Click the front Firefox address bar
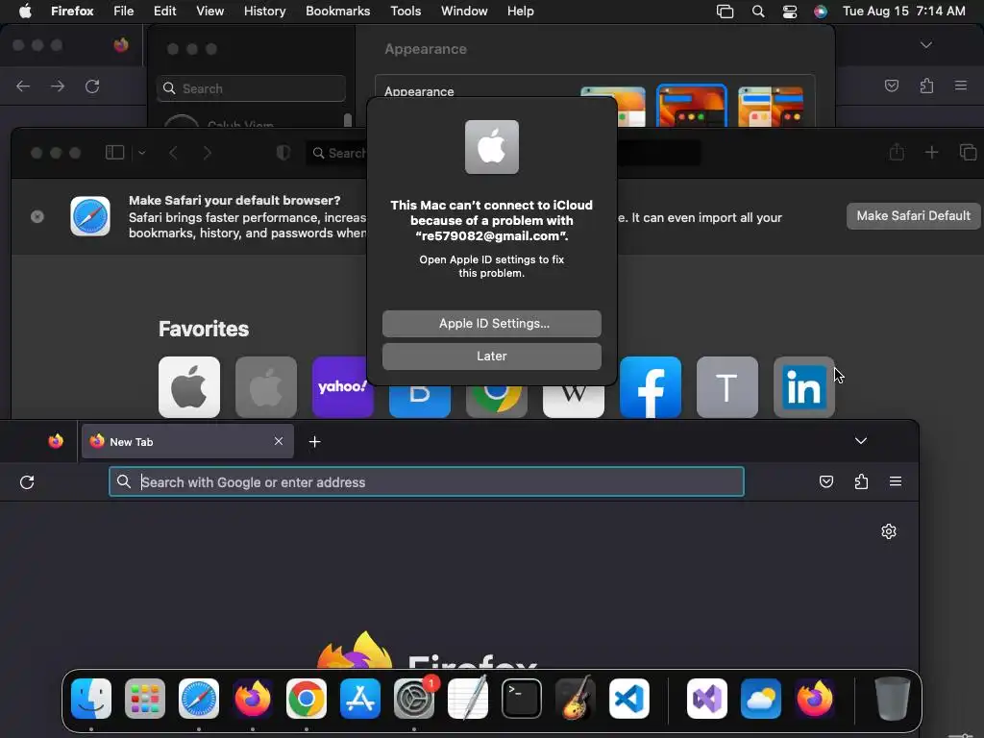This screenshot has width=984, height=738. tap(427, 482)
